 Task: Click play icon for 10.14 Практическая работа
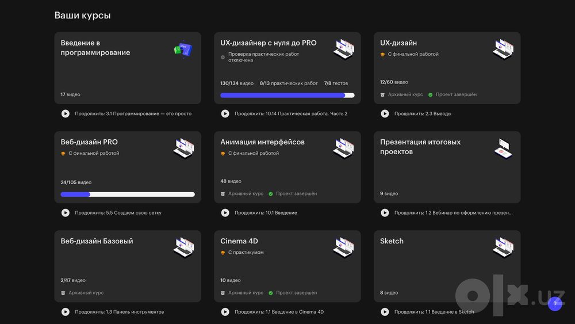point(225,114)
